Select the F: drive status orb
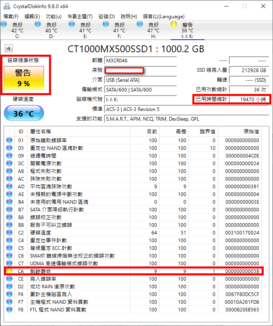This screenshot has height=326, width=273. 106,24
